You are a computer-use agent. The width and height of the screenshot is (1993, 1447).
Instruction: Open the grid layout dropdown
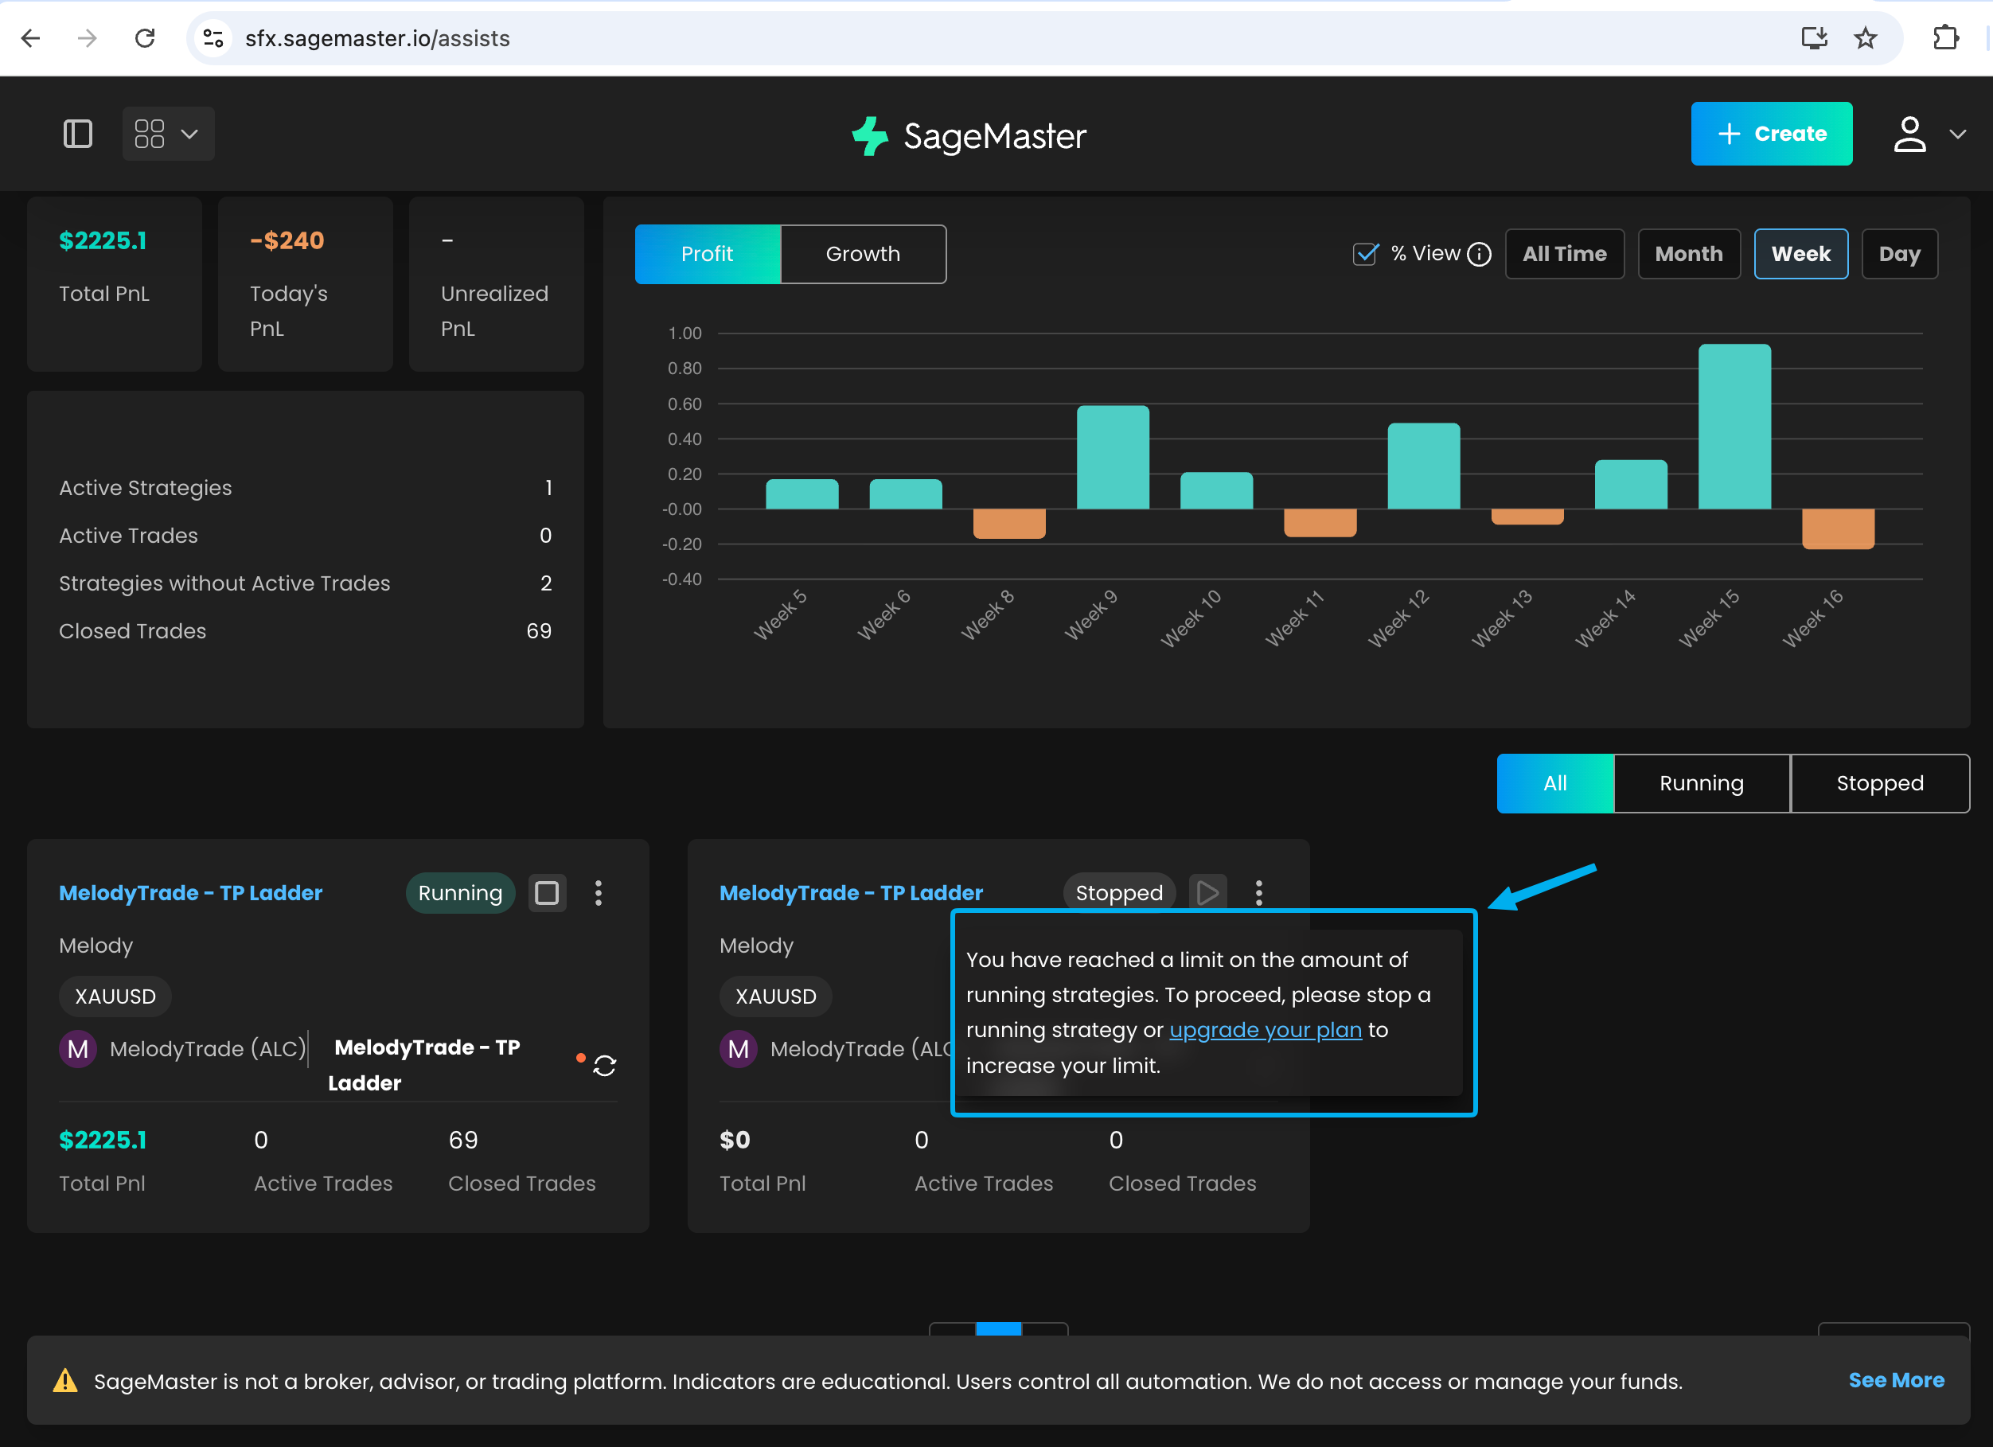168,135
